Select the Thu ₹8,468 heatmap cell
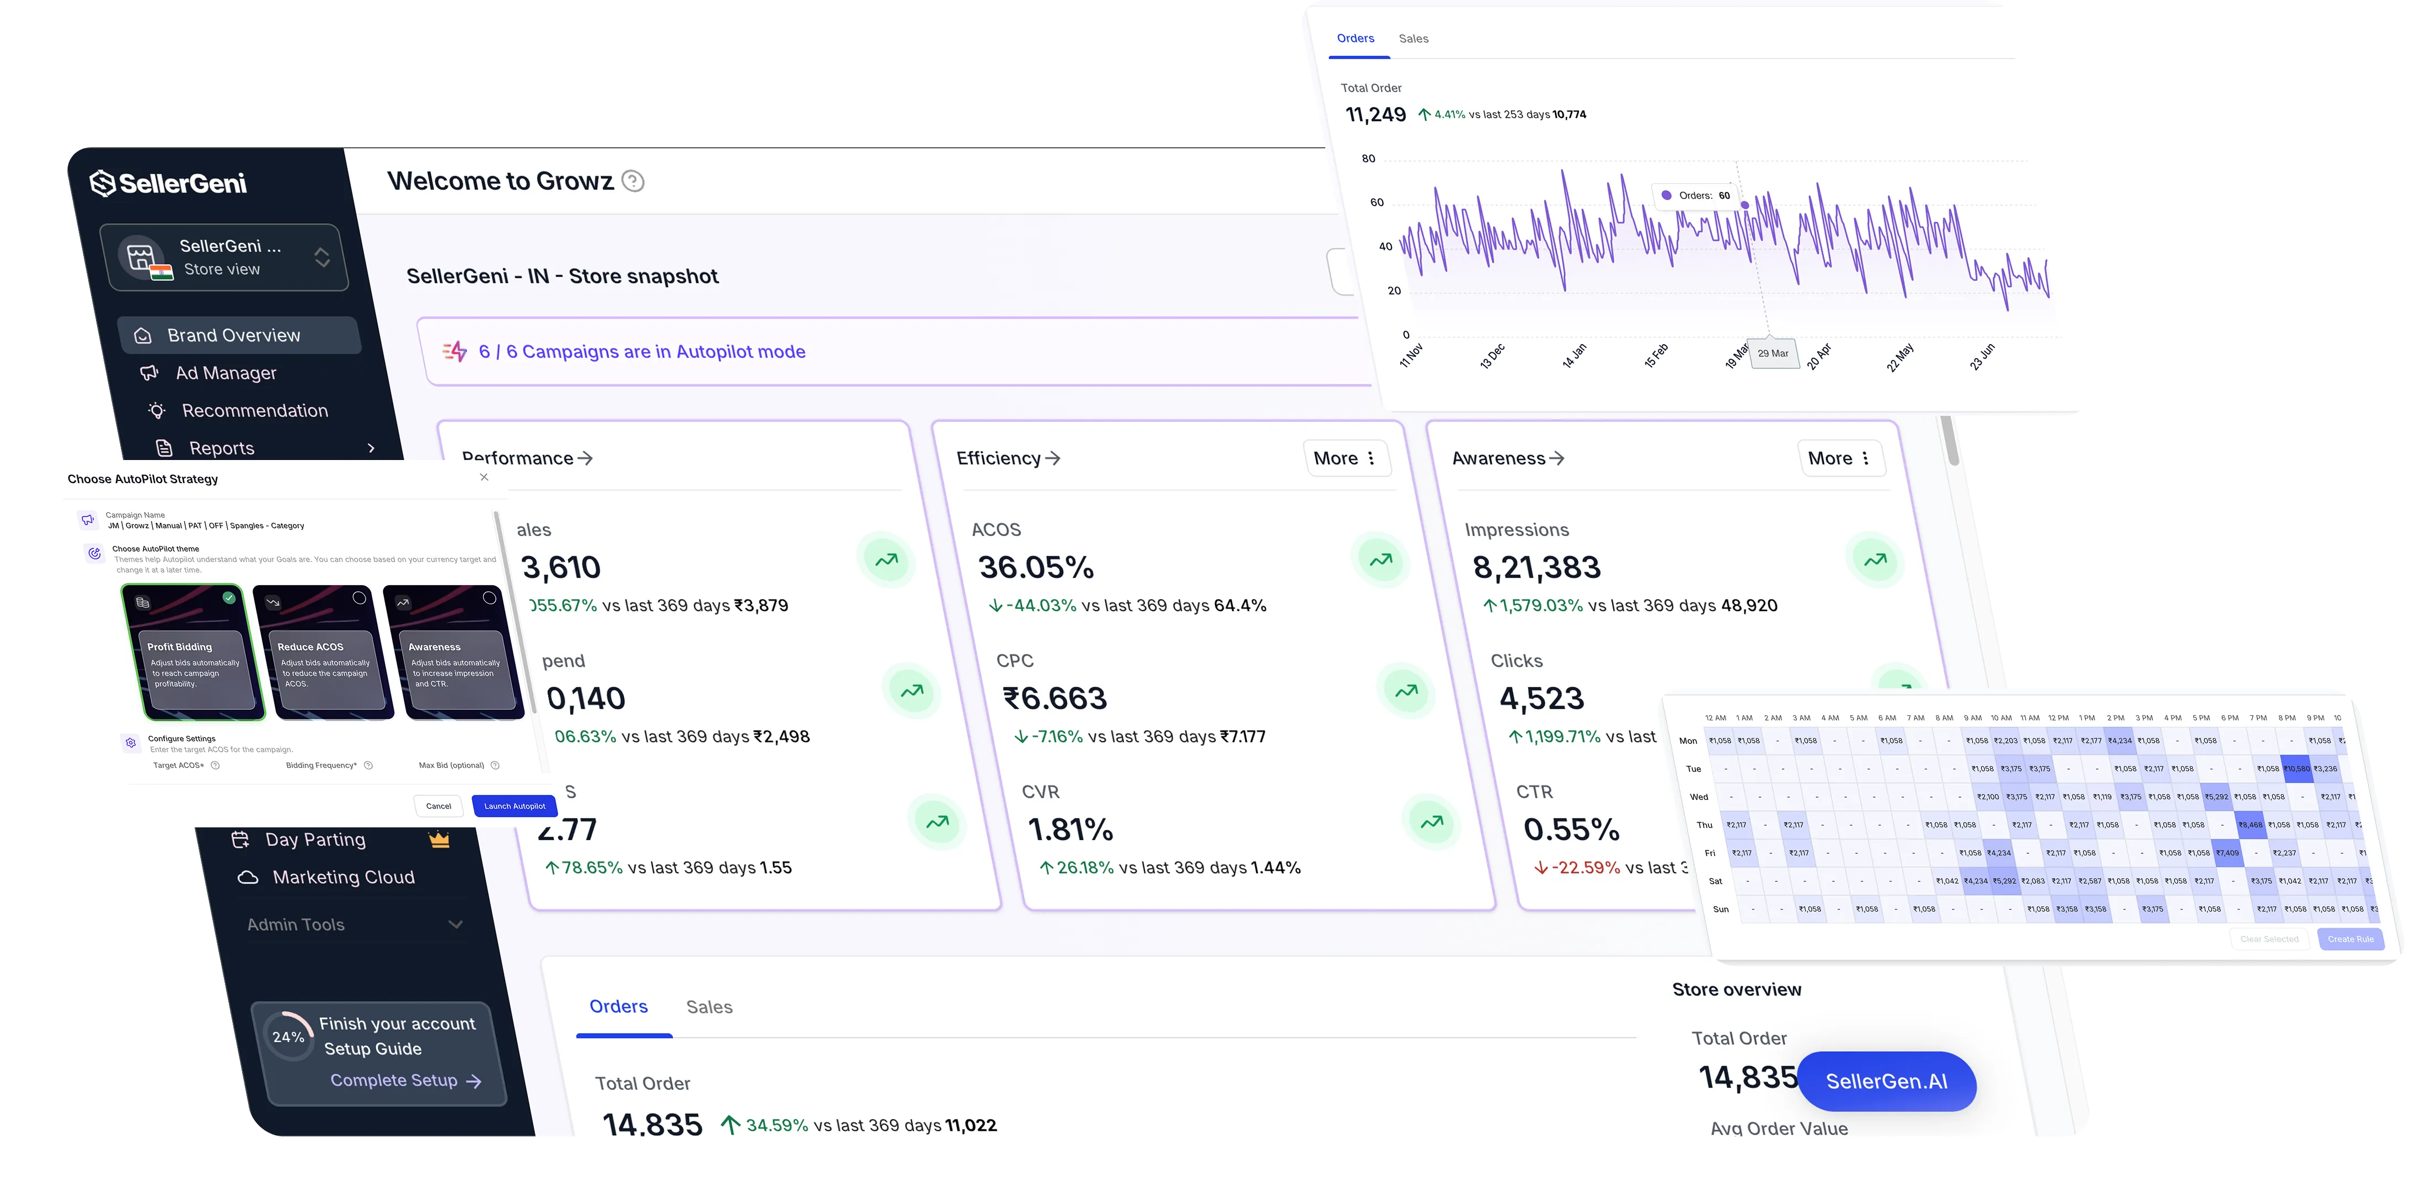Screen dimensions: 2409x1203 pyautogui.click(x=2250, y=824)
